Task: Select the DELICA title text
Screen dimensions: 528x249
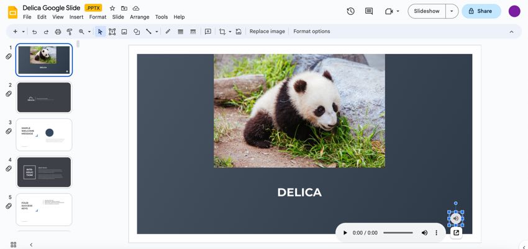Action: click(x=299, y=192)
